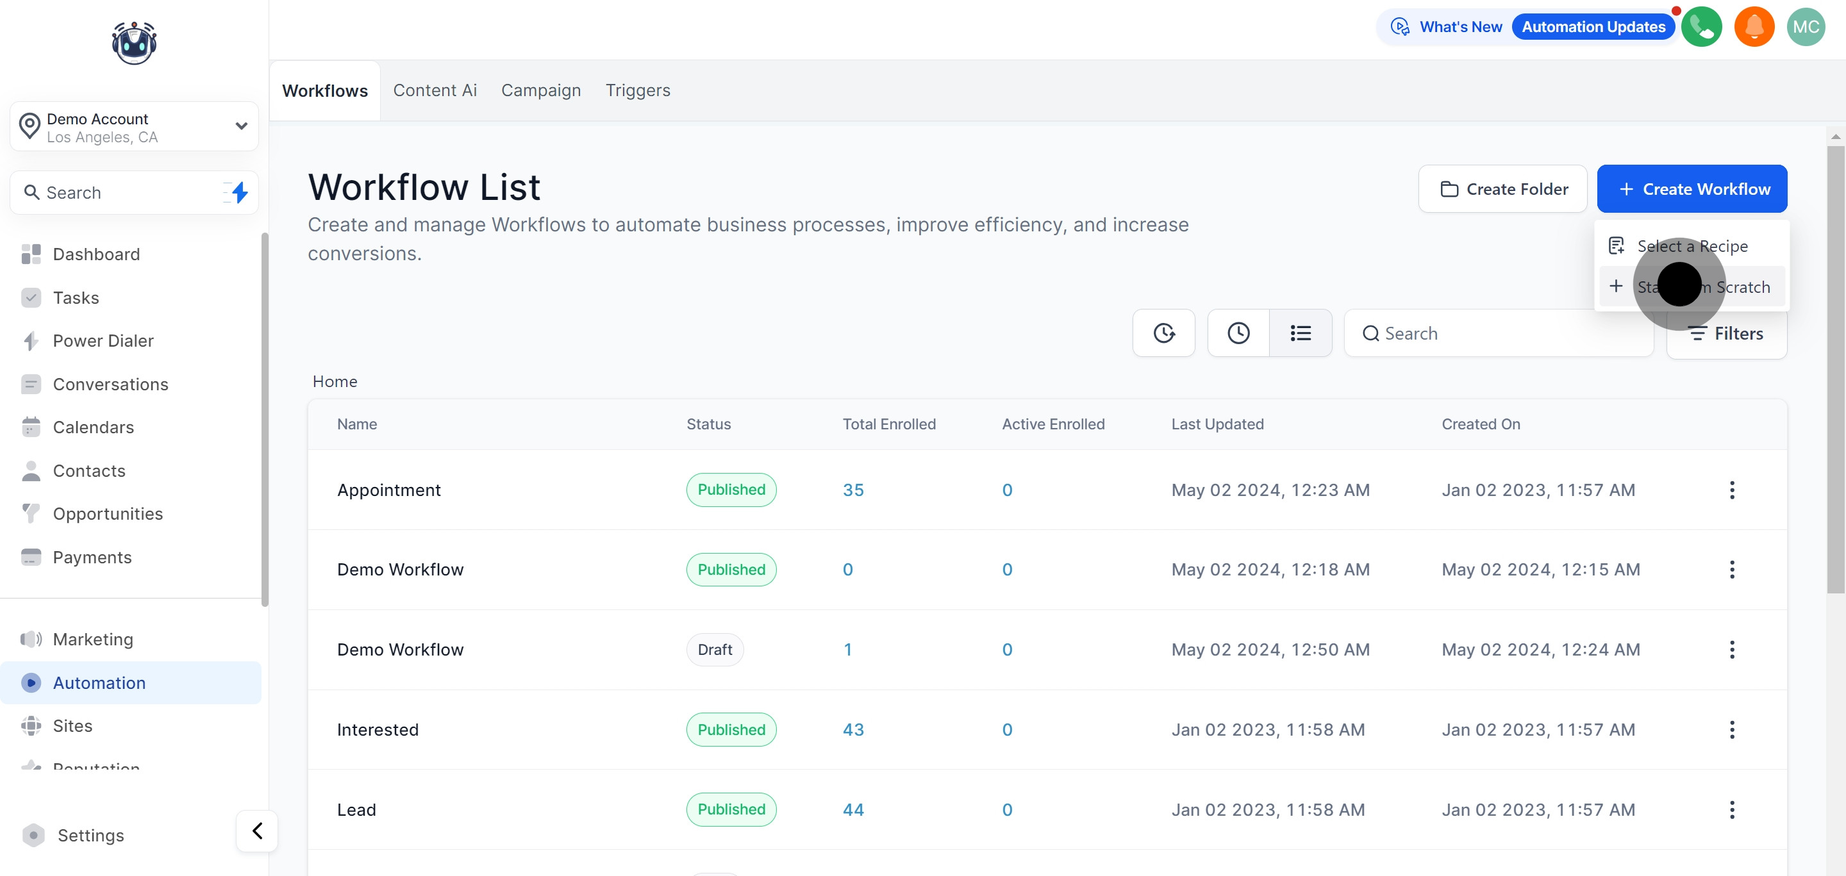Screen dimensions: 1846x876
Task: Click the lightning bolt quick actions icon
Action: tap(239, 193)
